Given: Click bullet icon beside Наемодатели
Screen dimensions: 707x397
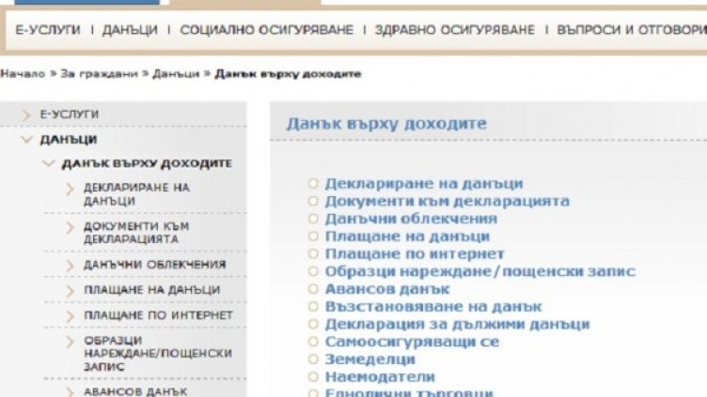Looking at the screenshot, I should (313, 376).
